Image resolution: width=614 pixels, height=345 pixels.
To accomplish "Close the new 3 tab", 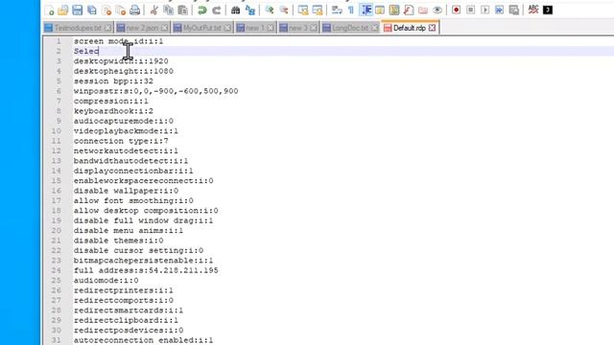I will tap(314, 28).
